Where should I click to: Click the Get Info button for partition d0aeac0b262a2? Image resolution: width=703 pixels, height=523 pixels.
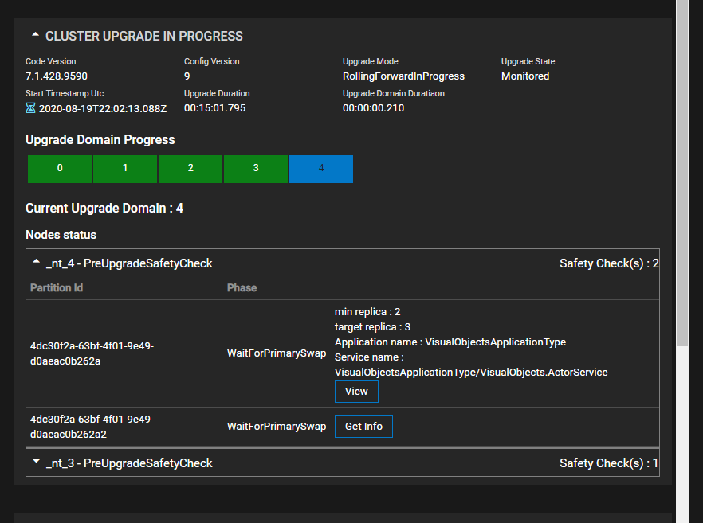pyautogui.click(x=363, y=426)
